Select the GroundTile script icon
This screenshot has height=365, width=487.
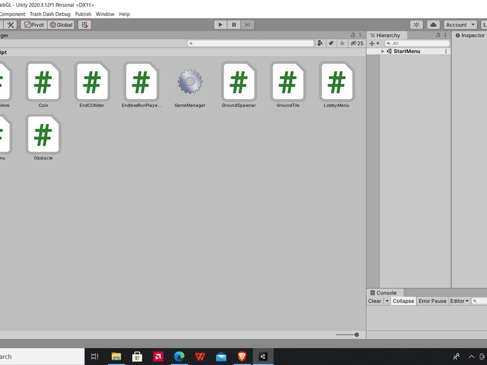[288, 82]
